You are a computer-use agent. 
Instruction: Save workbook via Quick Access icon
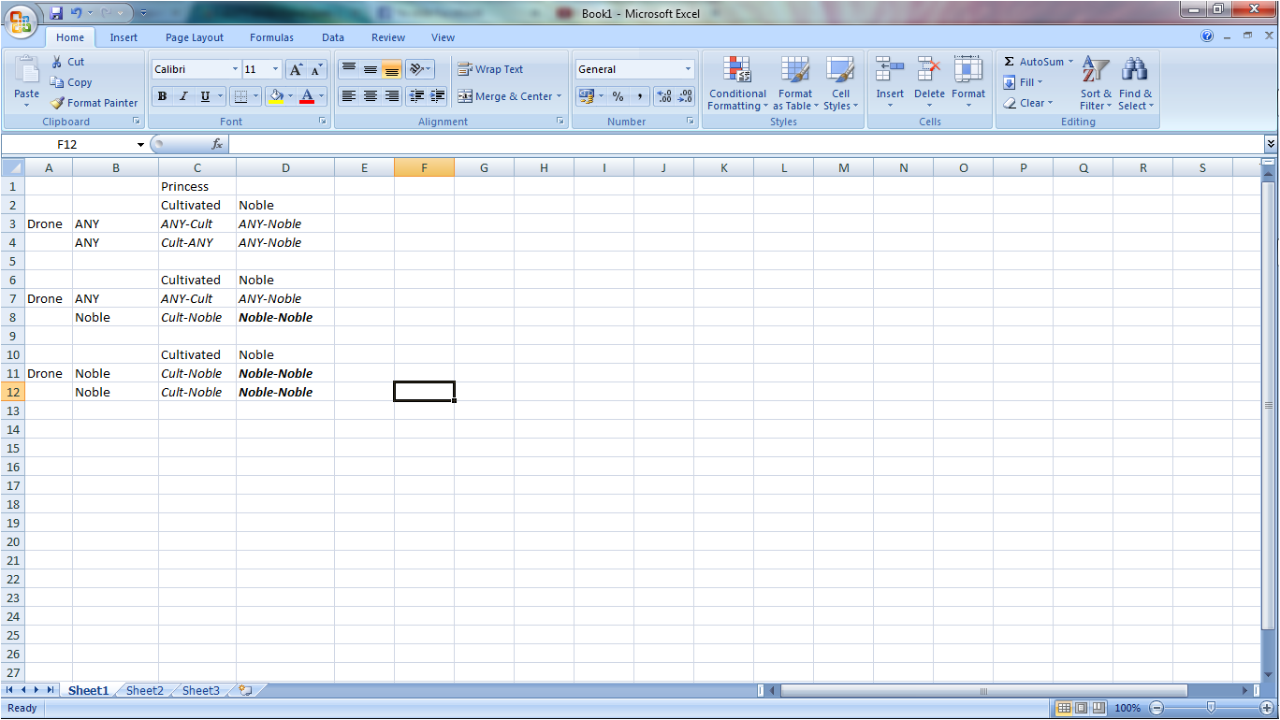point(56,13)
